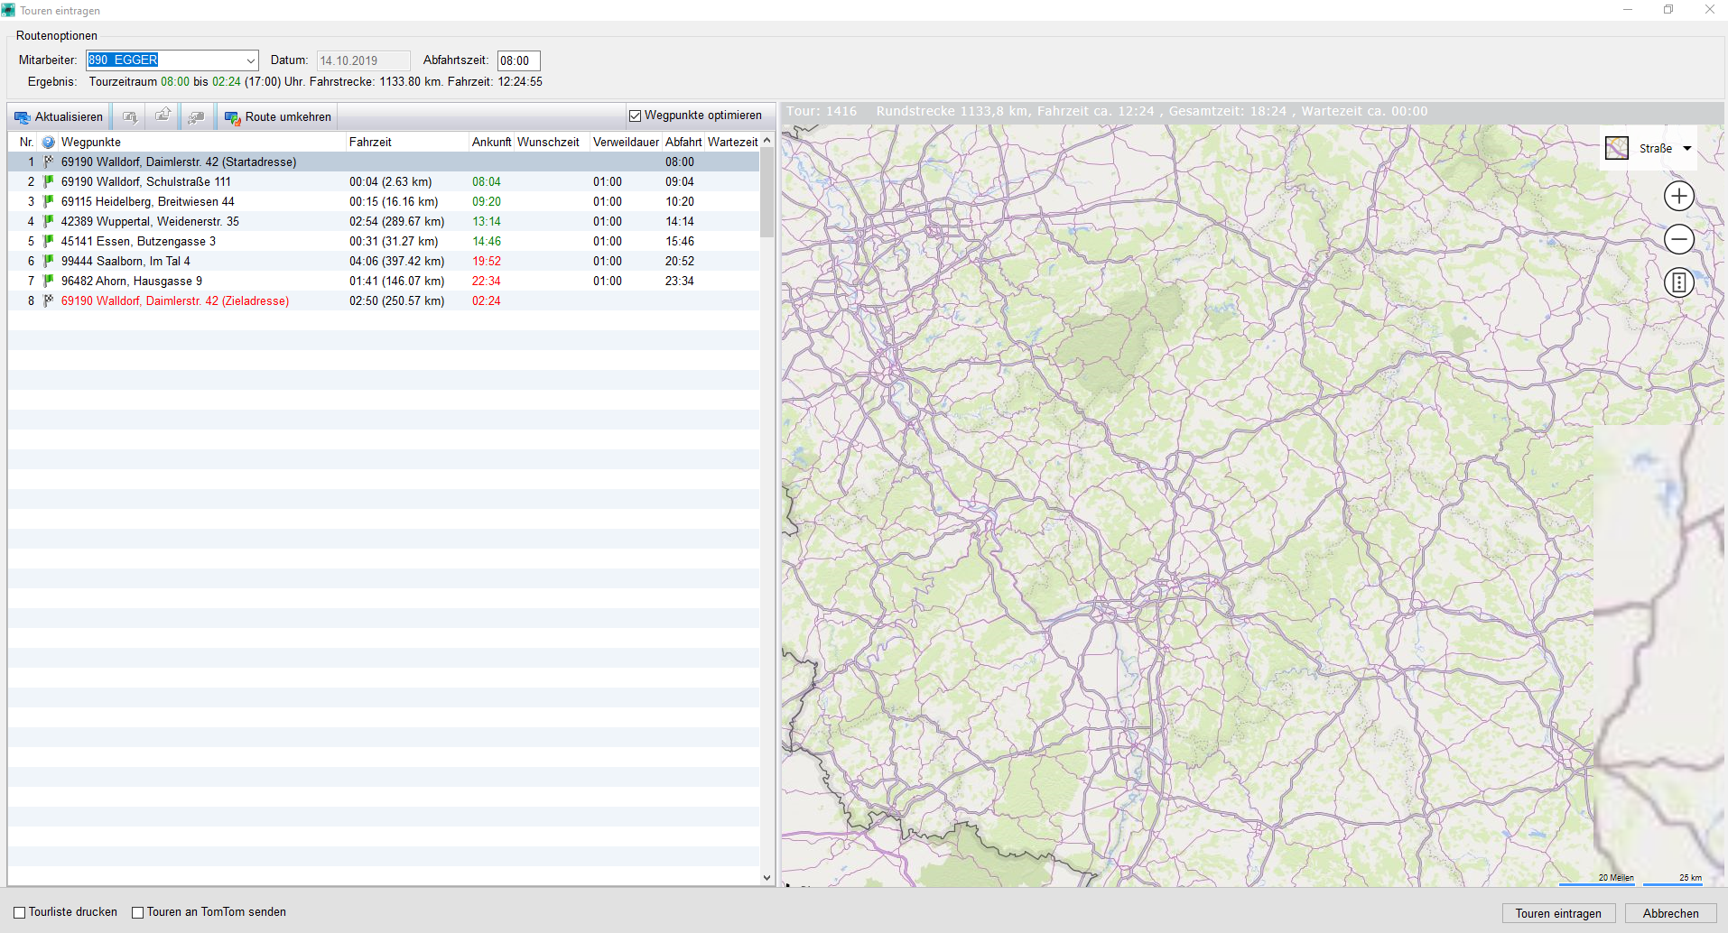Disable Wegpunkte optimieren checkbox

pos(636,115)
